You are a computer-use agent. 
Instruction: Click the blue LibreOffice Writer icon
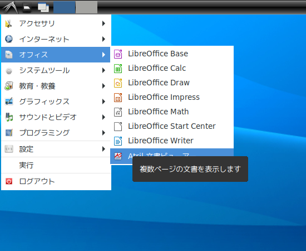(118, 141)
